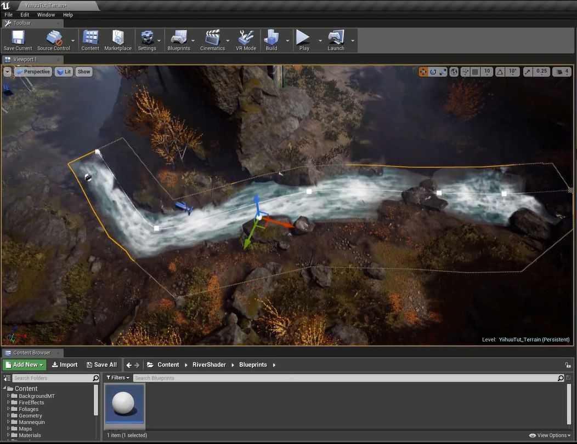Go forward in Content Browser history
The width and height of the screenshot is (577, 444).
(137, 365)
